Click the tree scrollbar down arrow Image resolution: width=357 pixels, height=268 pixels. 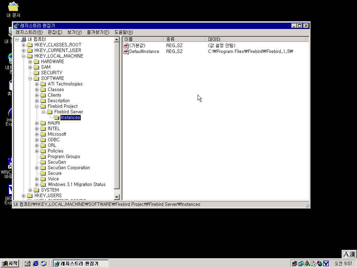pos(116,197)
